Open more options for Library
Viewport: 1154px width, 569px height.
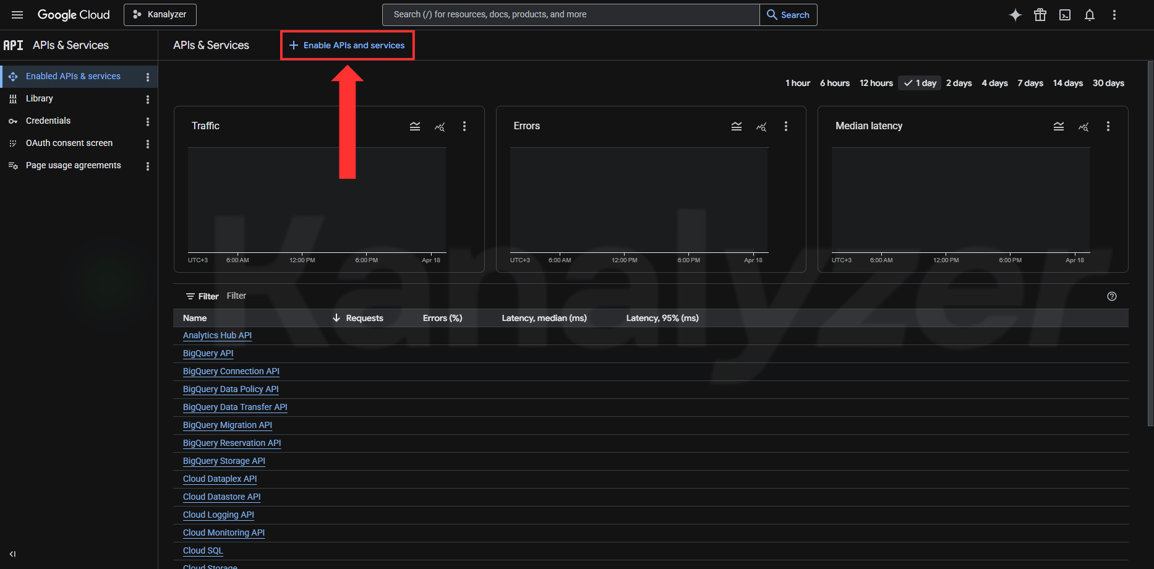[x=148, y=99]
